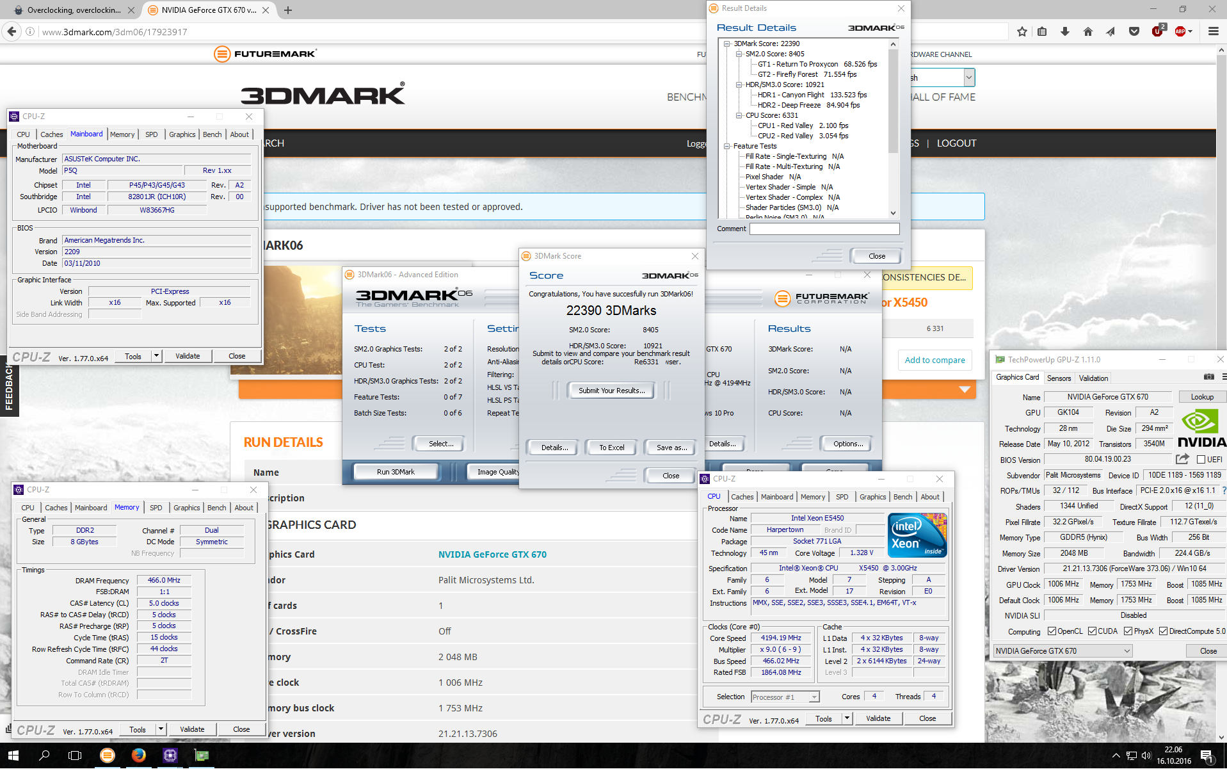This screenshot has height=776, width=1227.
Task: Click the Lookup button in GPU-Z
Action: tap(1201, 397)
